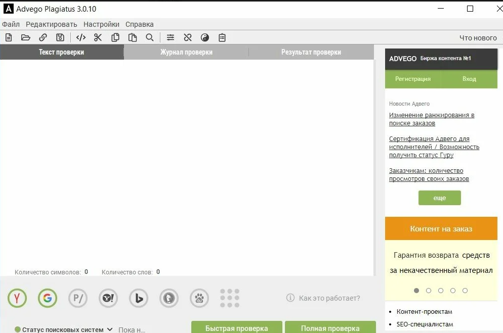Image resolution: width=503 pixels, height=333 pixels.
Task: Select the second carousel dot
Action: [x=429, y=291]
